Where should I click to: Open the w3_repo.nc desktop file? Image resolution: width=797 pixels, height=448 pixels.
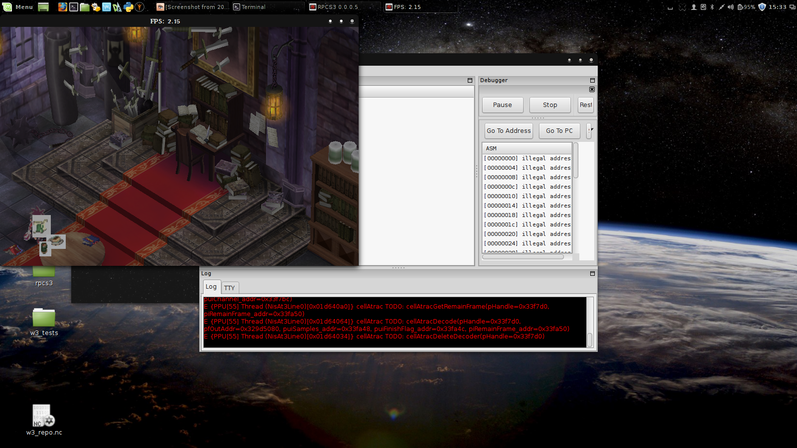click(44, 416)
